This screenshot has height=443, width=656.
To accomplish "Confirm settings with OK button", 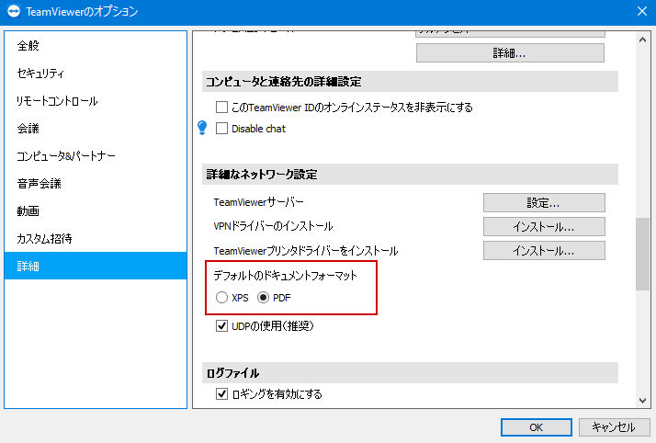I will (x=537, y=427).
